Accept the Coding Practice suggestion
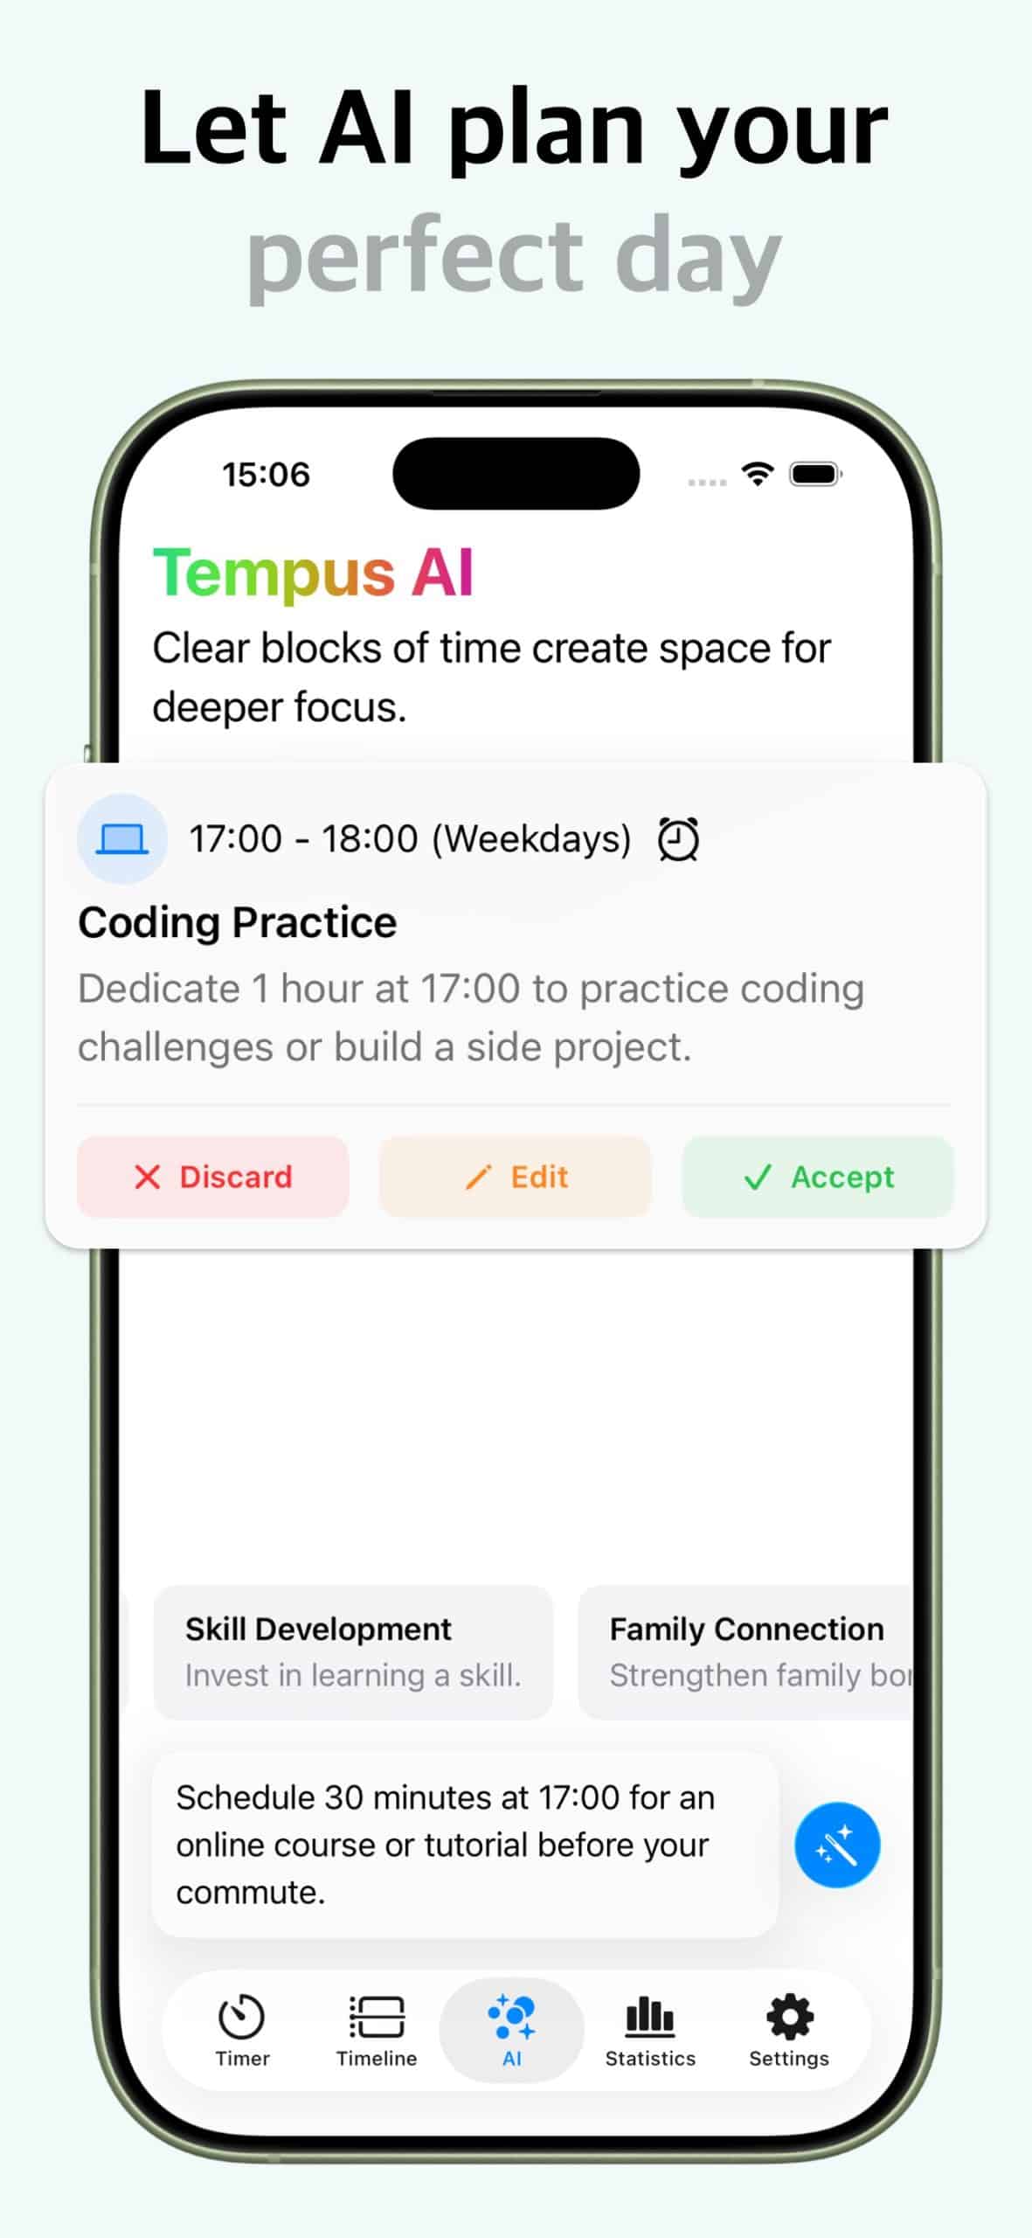The image size is (1032, 2238). click(x=817, y=1177)
